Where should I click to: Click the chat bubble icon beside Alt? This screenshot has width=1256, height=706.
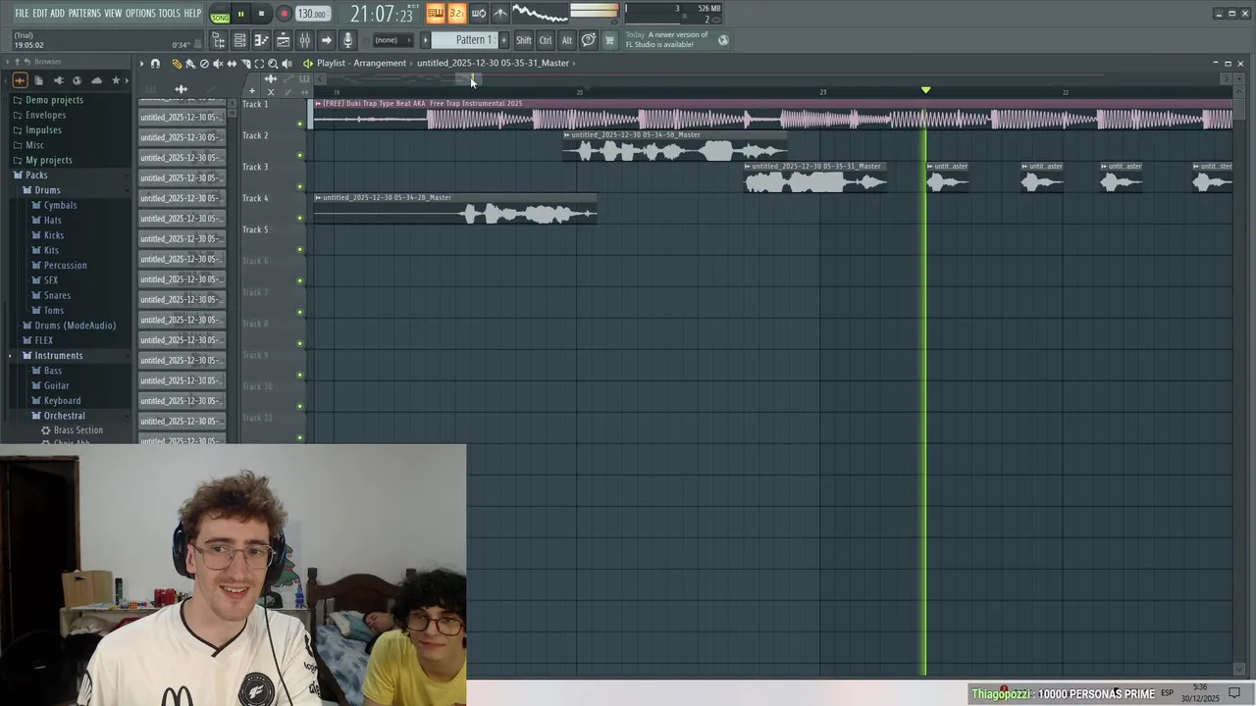pos(588,40)
